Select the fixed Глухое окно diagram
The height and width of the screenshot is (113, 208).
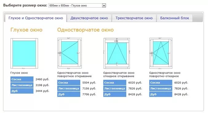click(x=24, y=53)
